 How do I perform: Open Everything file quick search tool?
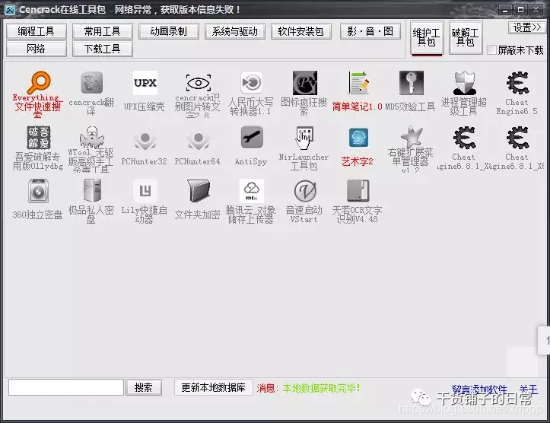(x=38, y=83)
